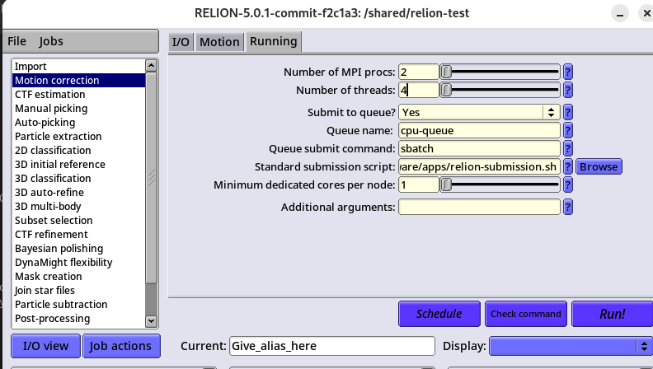Viewport: 653px width, 369px height.
Task: Click the Check command button
Action: (525, 314)
